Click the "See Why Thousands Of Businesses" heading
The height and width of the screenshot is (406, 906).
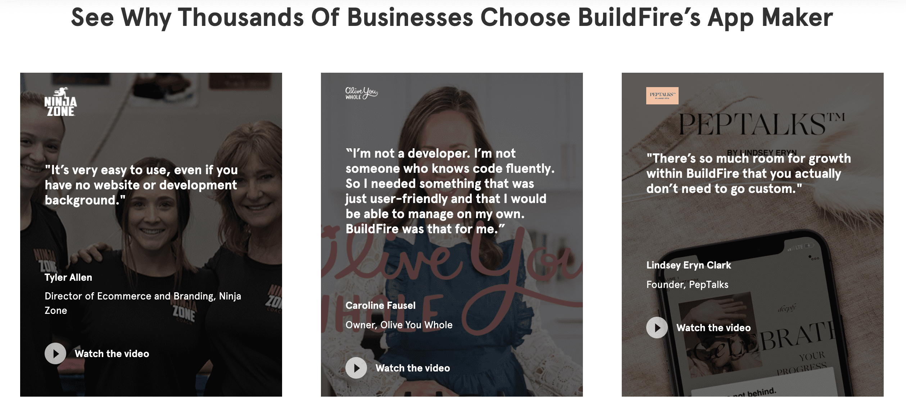click(452, 17)
